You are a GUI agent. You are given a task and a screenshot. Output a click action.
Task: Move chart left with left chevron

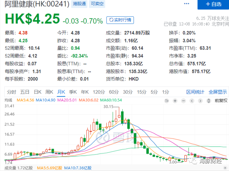(192, 101)
